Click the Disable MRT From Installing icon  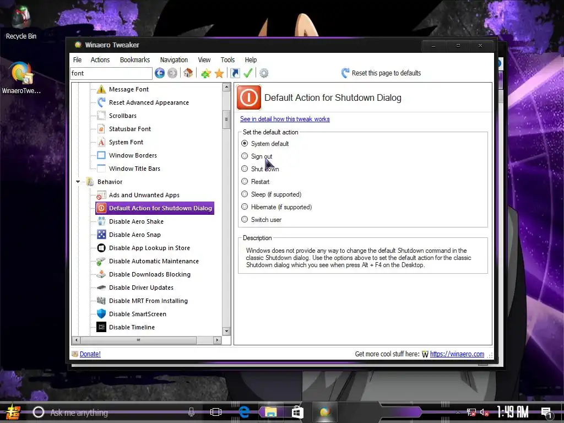coord(101,301)
